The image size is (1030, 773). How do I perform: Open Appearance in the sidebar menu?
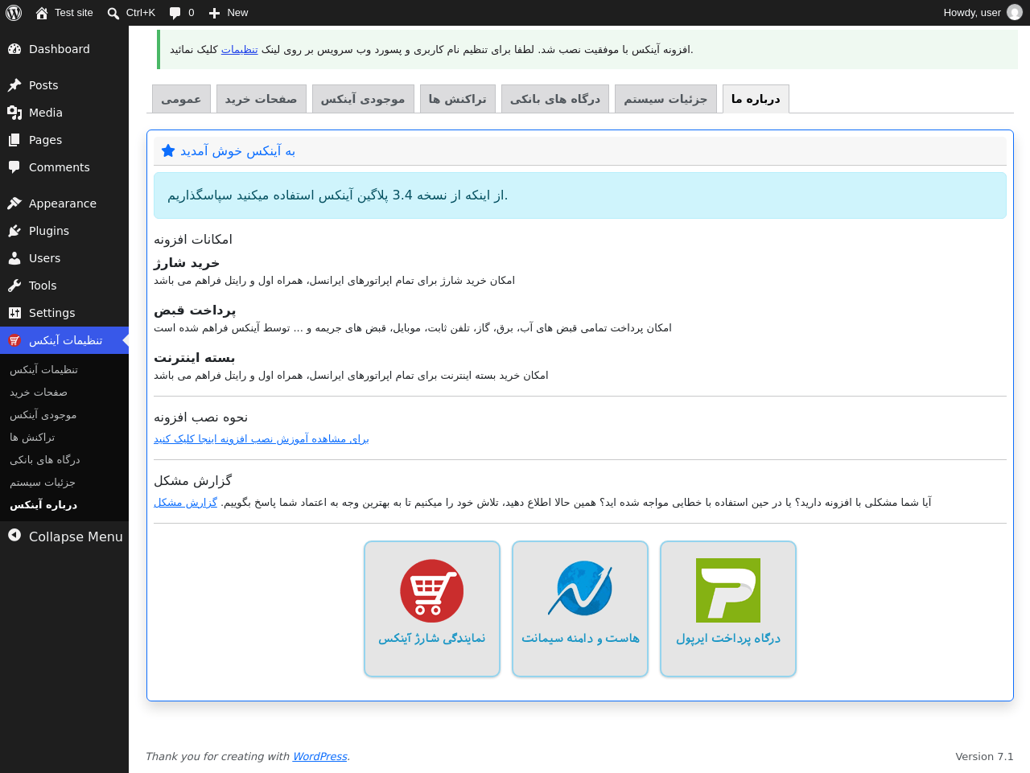pos(64,204)
